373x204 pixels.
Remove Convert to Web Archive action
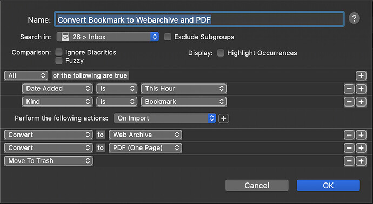[x=349, y=135]
